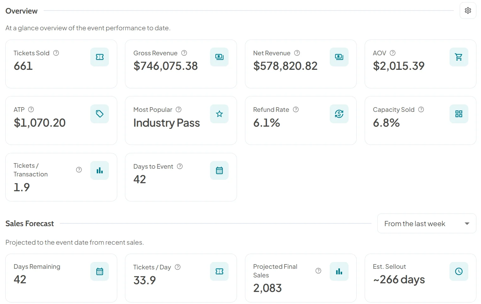This screenshot has width=481, height=304.
Task: Click the Refund Rate refund icon
Action: pos(339,114)
